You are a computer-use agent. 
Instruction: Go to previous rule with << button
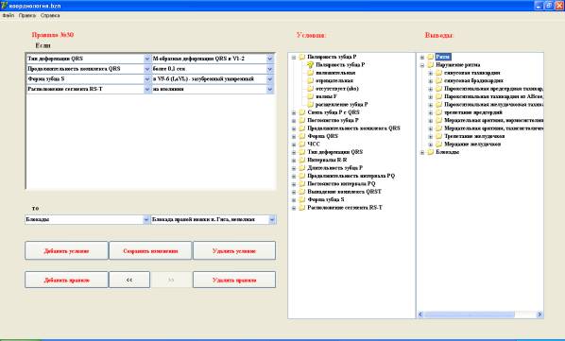pyautogui.click(x=129, y=280)
